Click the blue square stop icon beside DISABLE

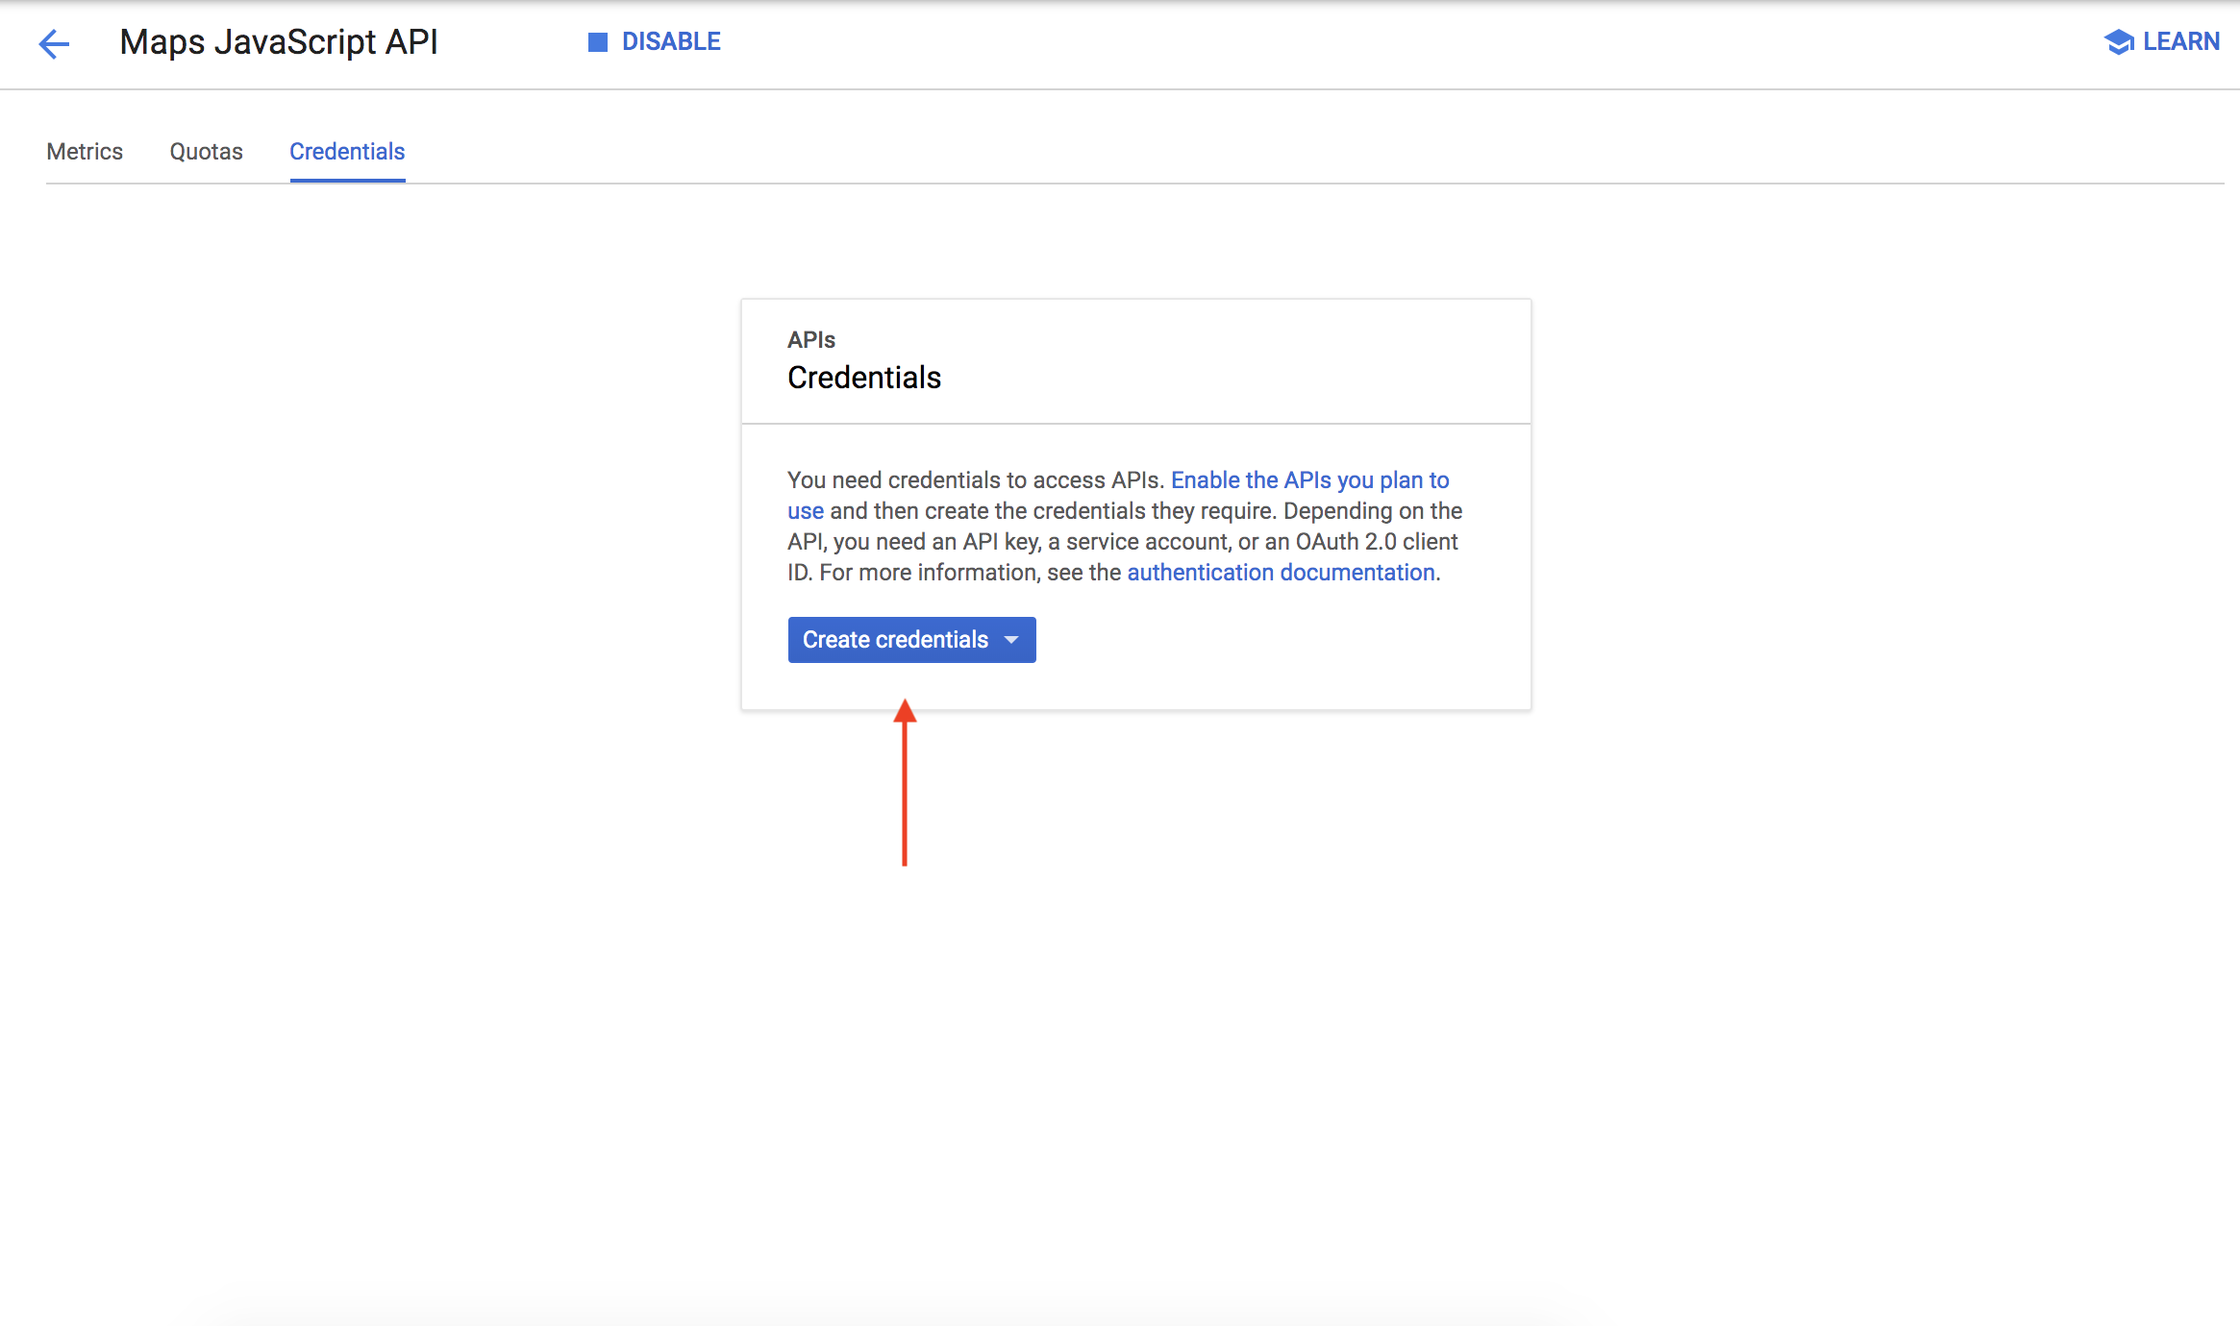point(598,42)
